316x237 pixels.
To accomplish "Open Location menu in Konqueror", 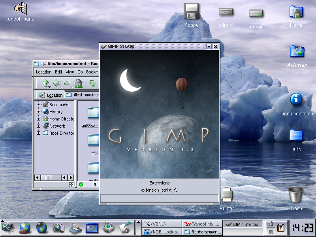I will 43,72.
